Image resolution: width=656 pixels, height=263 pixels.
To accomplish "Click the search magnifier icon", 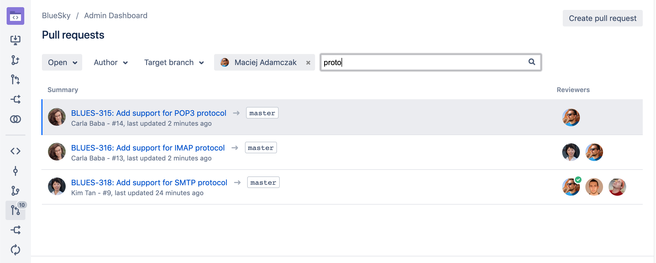I will [531, 62].
